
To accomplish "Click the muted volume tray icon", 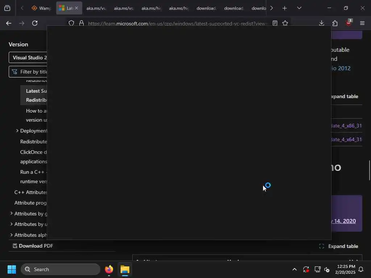I will point(327,269).
